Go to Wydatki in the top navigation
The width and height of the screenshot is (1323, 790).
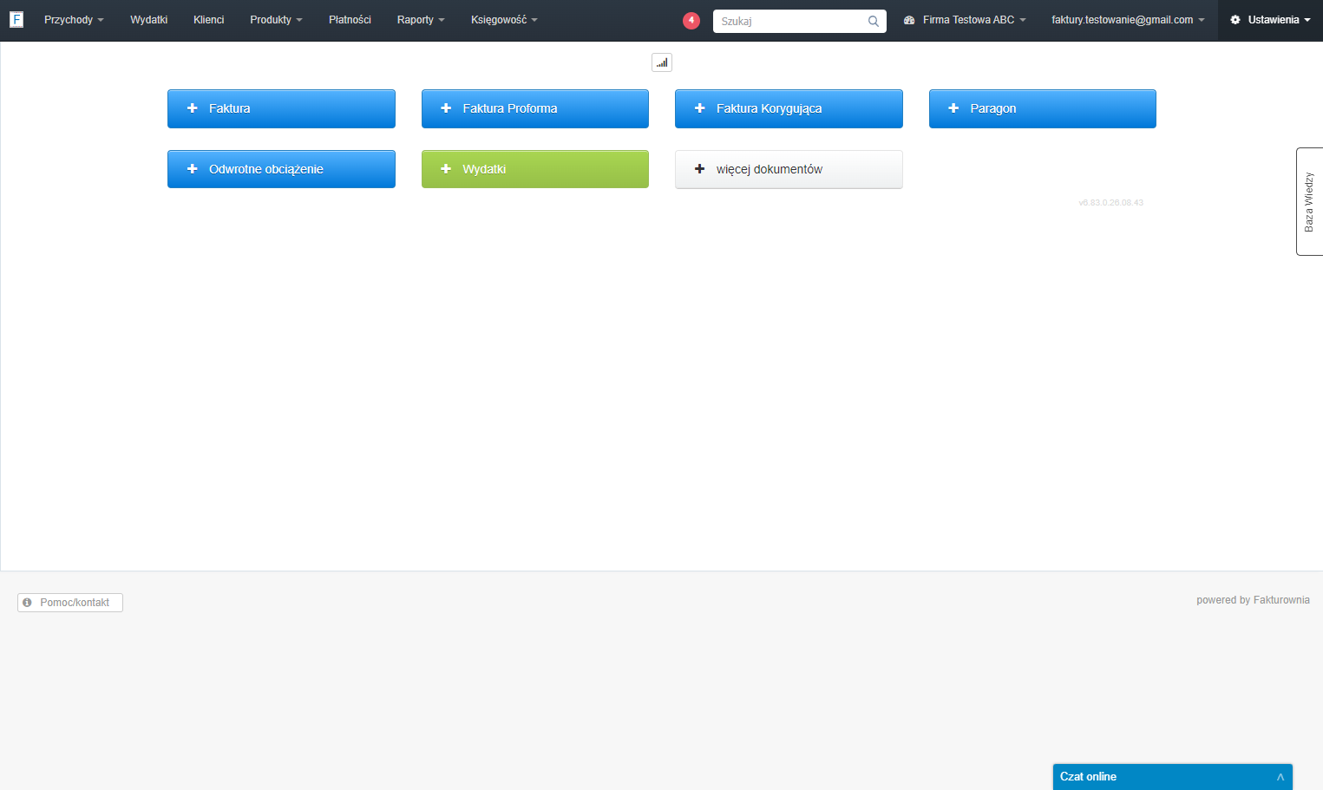click(148, 20)
